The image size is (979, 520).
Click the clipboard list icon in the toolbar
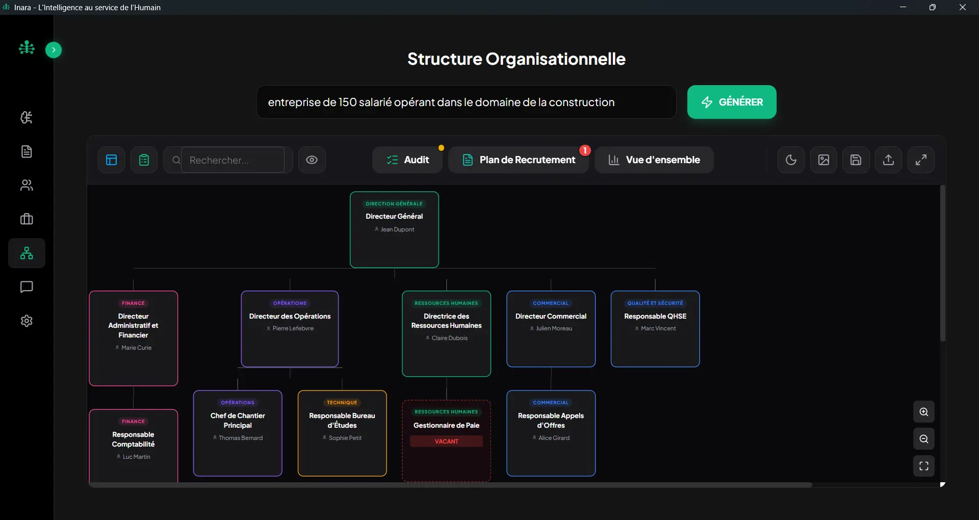point(144,160)
